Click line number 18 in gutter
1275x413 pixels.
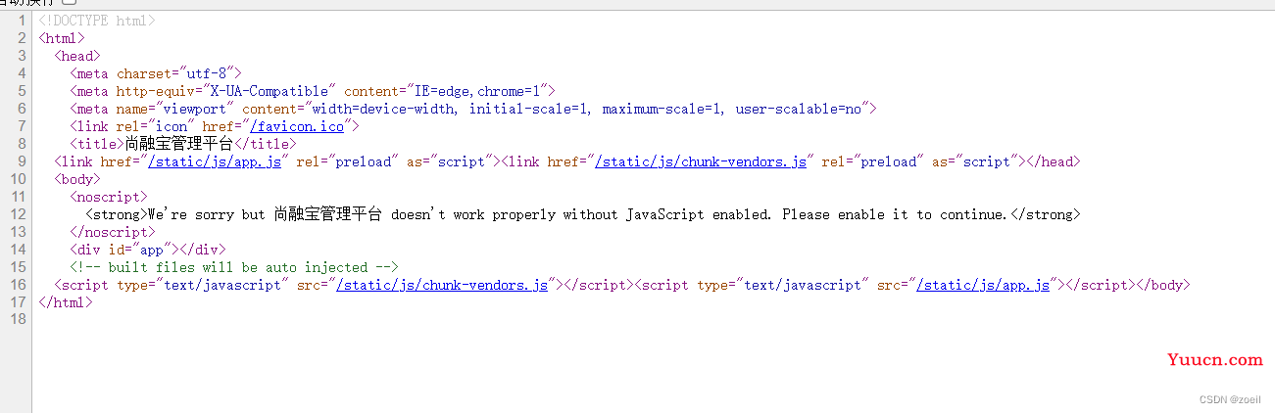click(x=19, y=320)
